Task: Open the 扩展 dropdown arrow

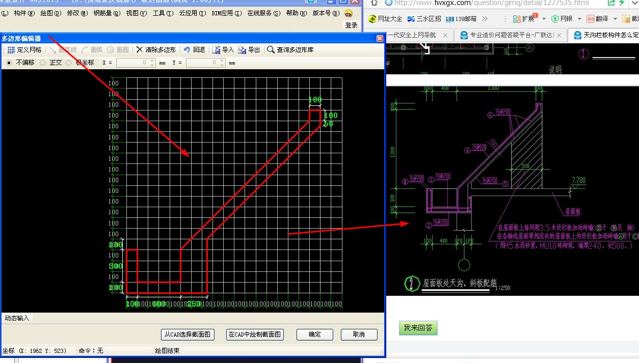Action: click(544, 19)
